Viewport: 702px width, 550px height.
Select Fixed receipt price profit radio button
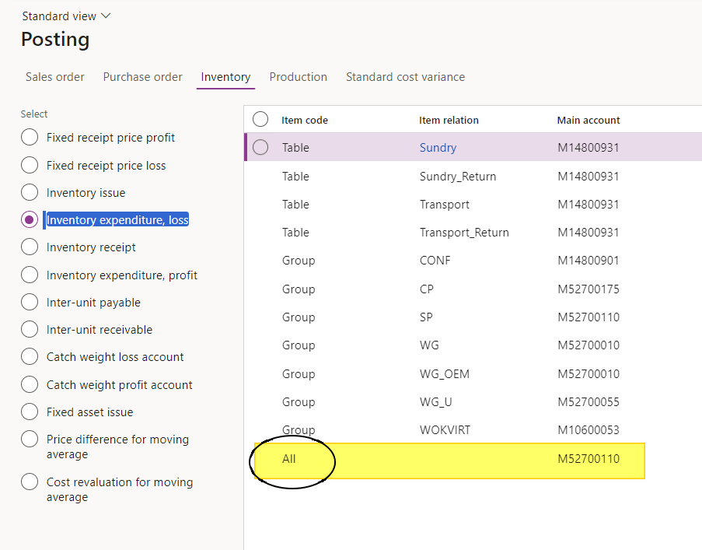coord(30,138)
